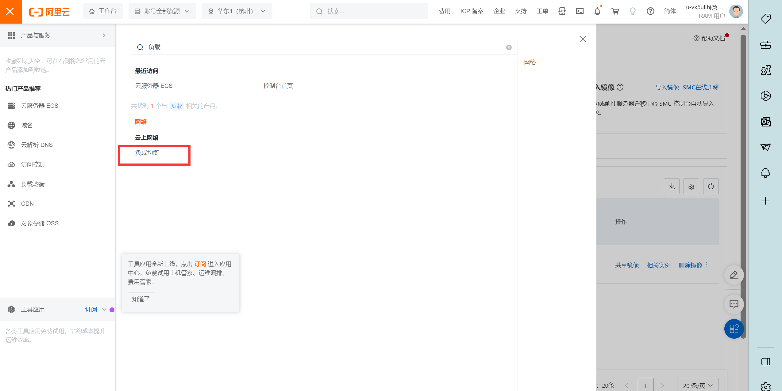Open the help question mark icon
782x391 pixels.
(x=650, y=11)
